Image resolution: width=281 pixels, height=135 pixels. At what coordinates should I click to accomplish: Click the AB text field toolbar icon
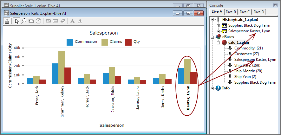[48, 21]
